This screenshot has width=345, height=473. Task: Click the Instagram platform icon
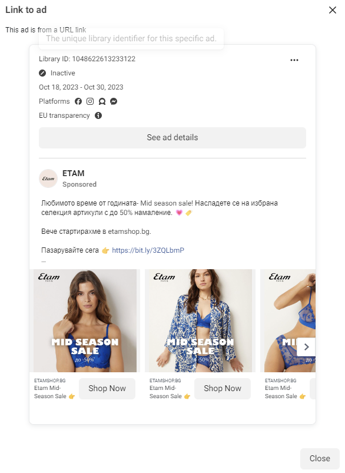[90, 101]
